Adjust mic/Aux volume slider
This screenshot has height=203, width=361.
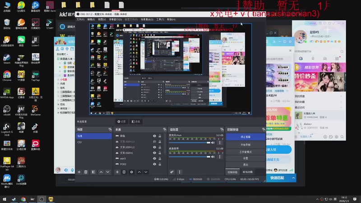click(x=190, y=143)
